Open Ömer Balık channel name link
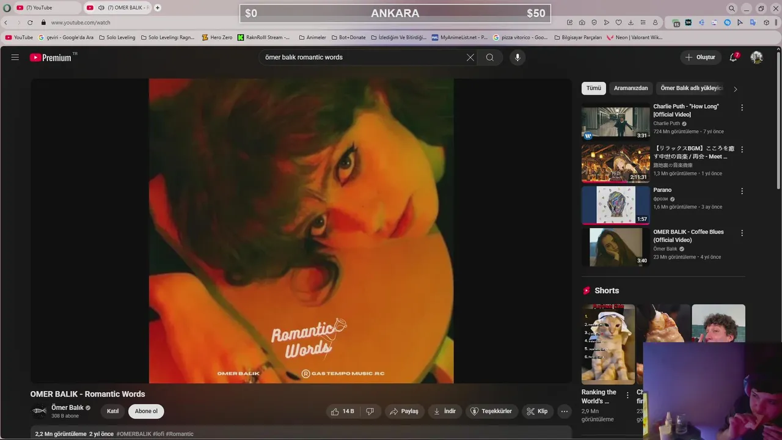 tap(67, 408)
